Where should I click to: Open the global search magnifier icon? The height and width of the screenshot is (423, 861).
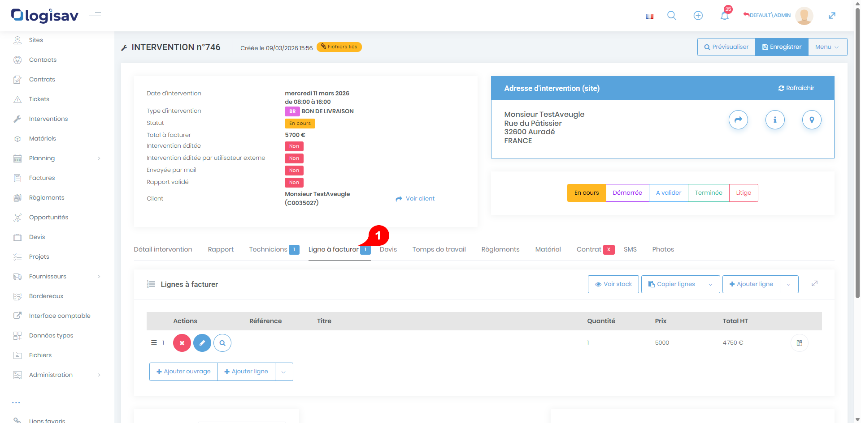[x=671, y=16]
